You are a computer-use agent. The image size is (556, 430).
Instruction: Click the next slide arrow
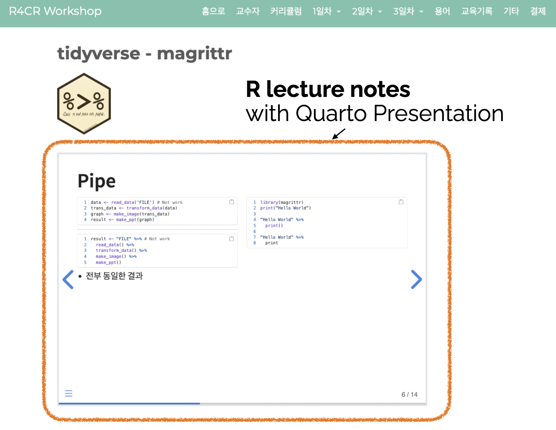[x=416, y=279]
